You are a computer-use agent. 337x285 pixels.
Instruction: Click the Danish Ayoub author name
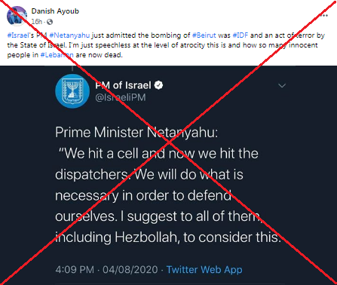click(55, 11)
